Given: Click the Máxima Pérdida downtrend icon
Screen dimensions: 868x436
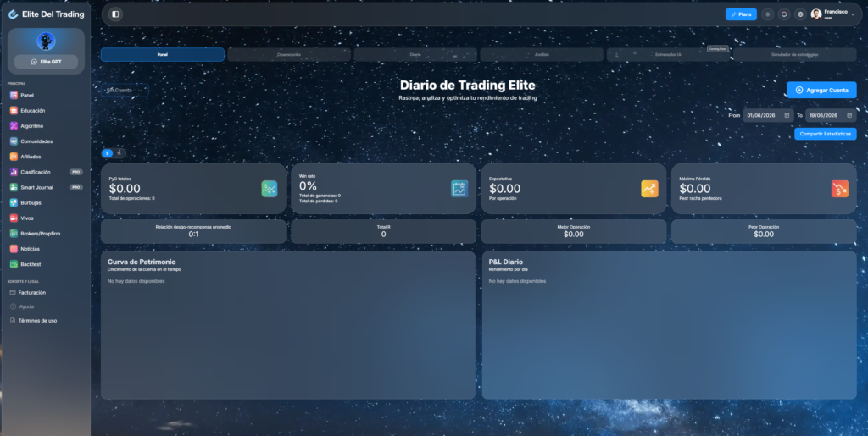Looking at the screenshot, I should pos(840,189).
